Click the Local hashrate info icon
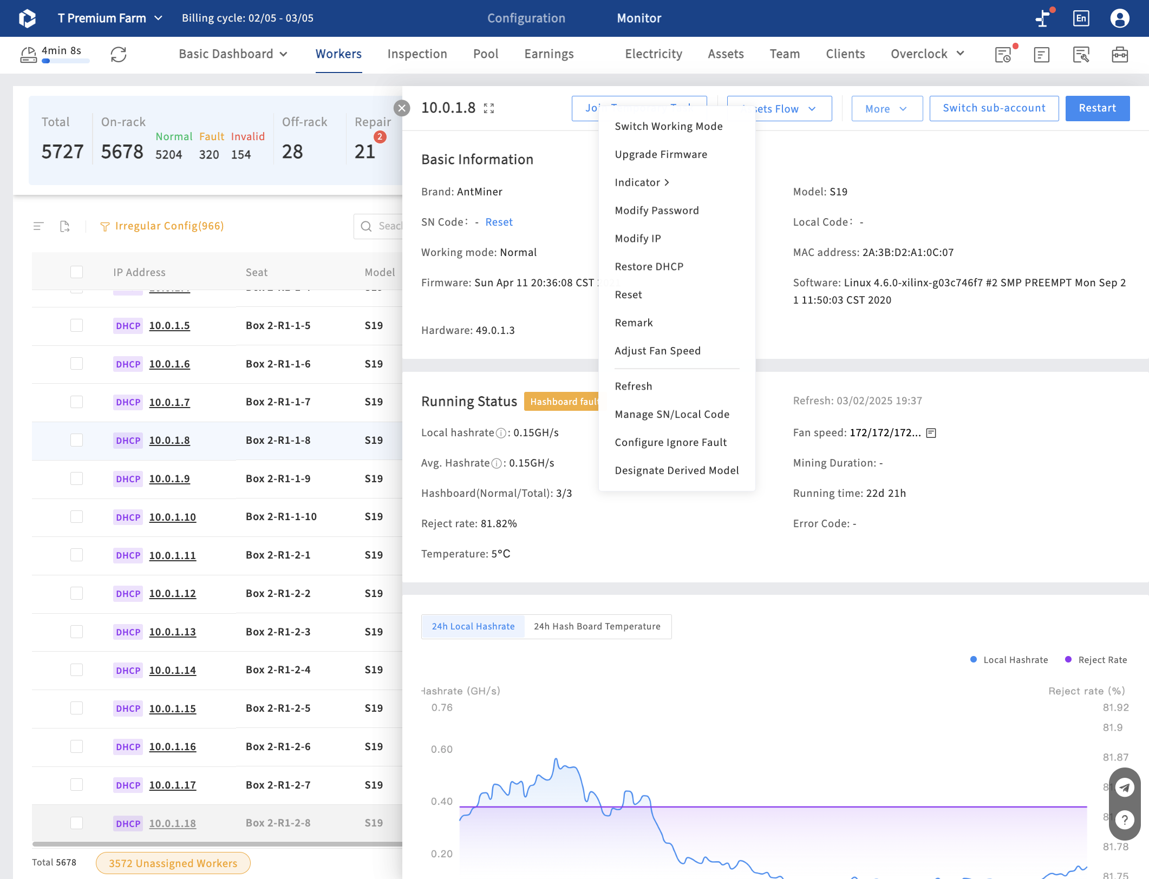Screen dimensions: 1149x879 coord(501,433)
